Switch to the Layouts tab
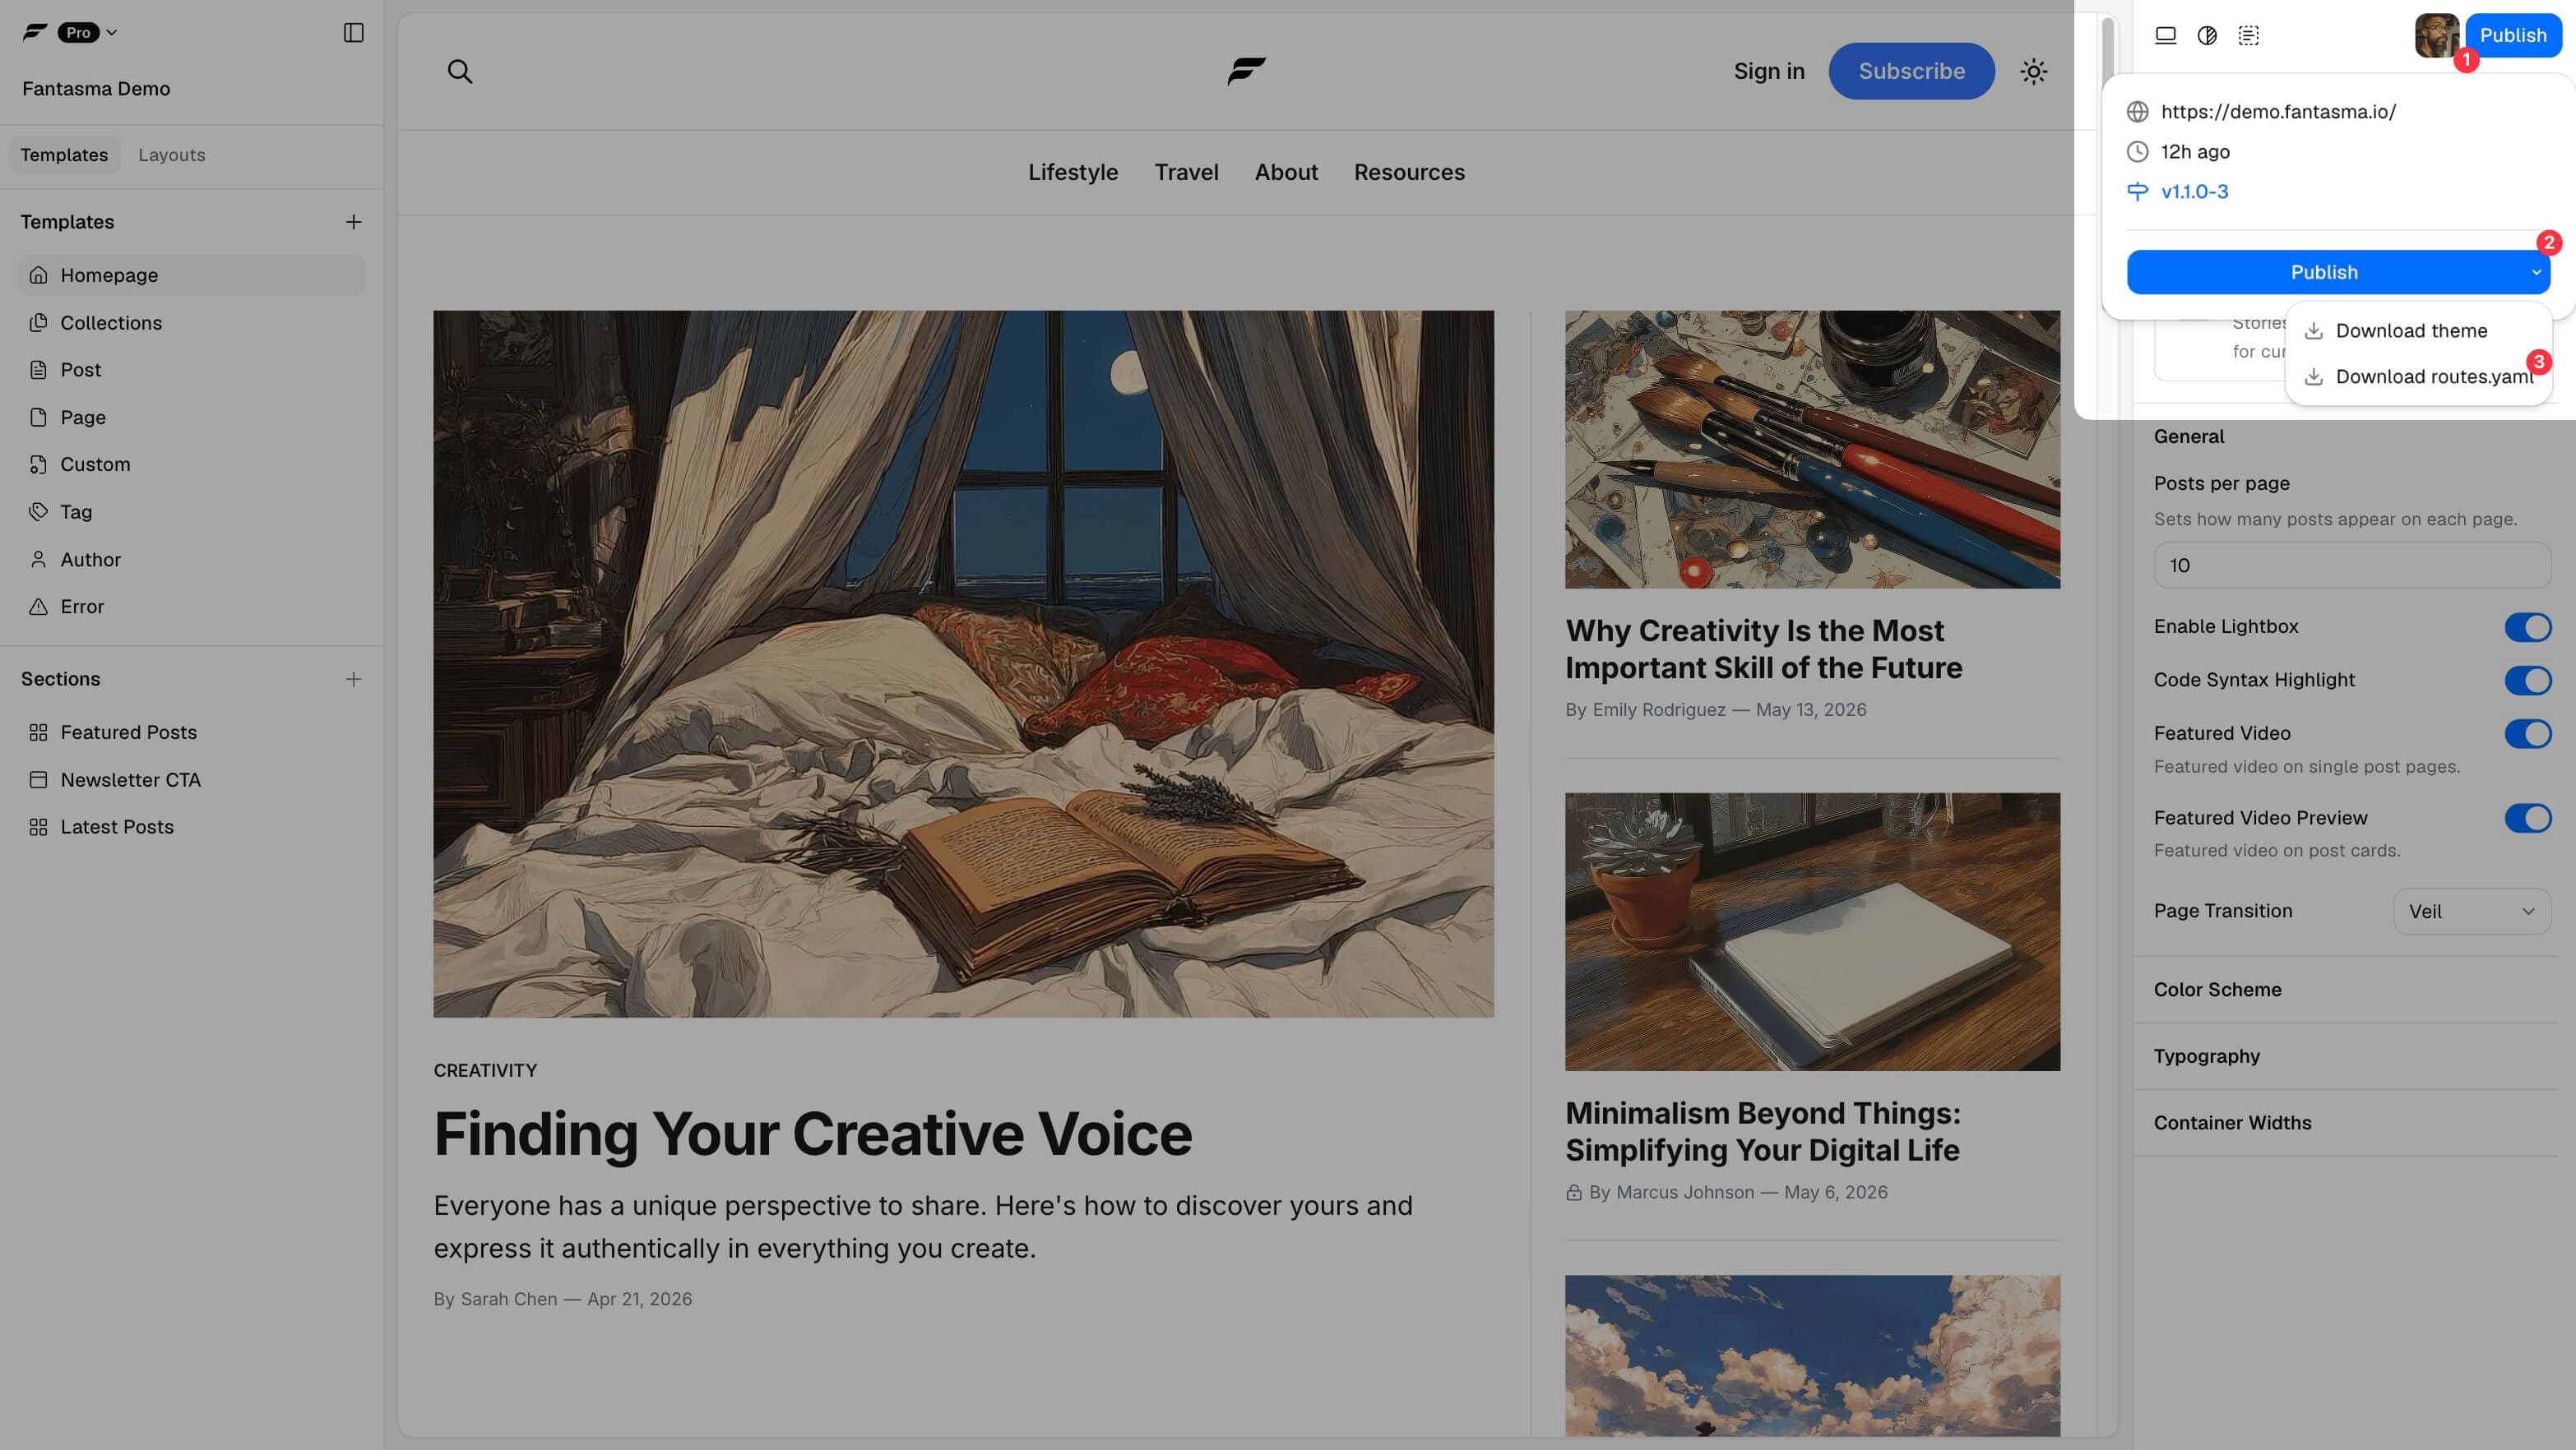The width and height of the screenshot is (2576, 1450). coord(172,155)
